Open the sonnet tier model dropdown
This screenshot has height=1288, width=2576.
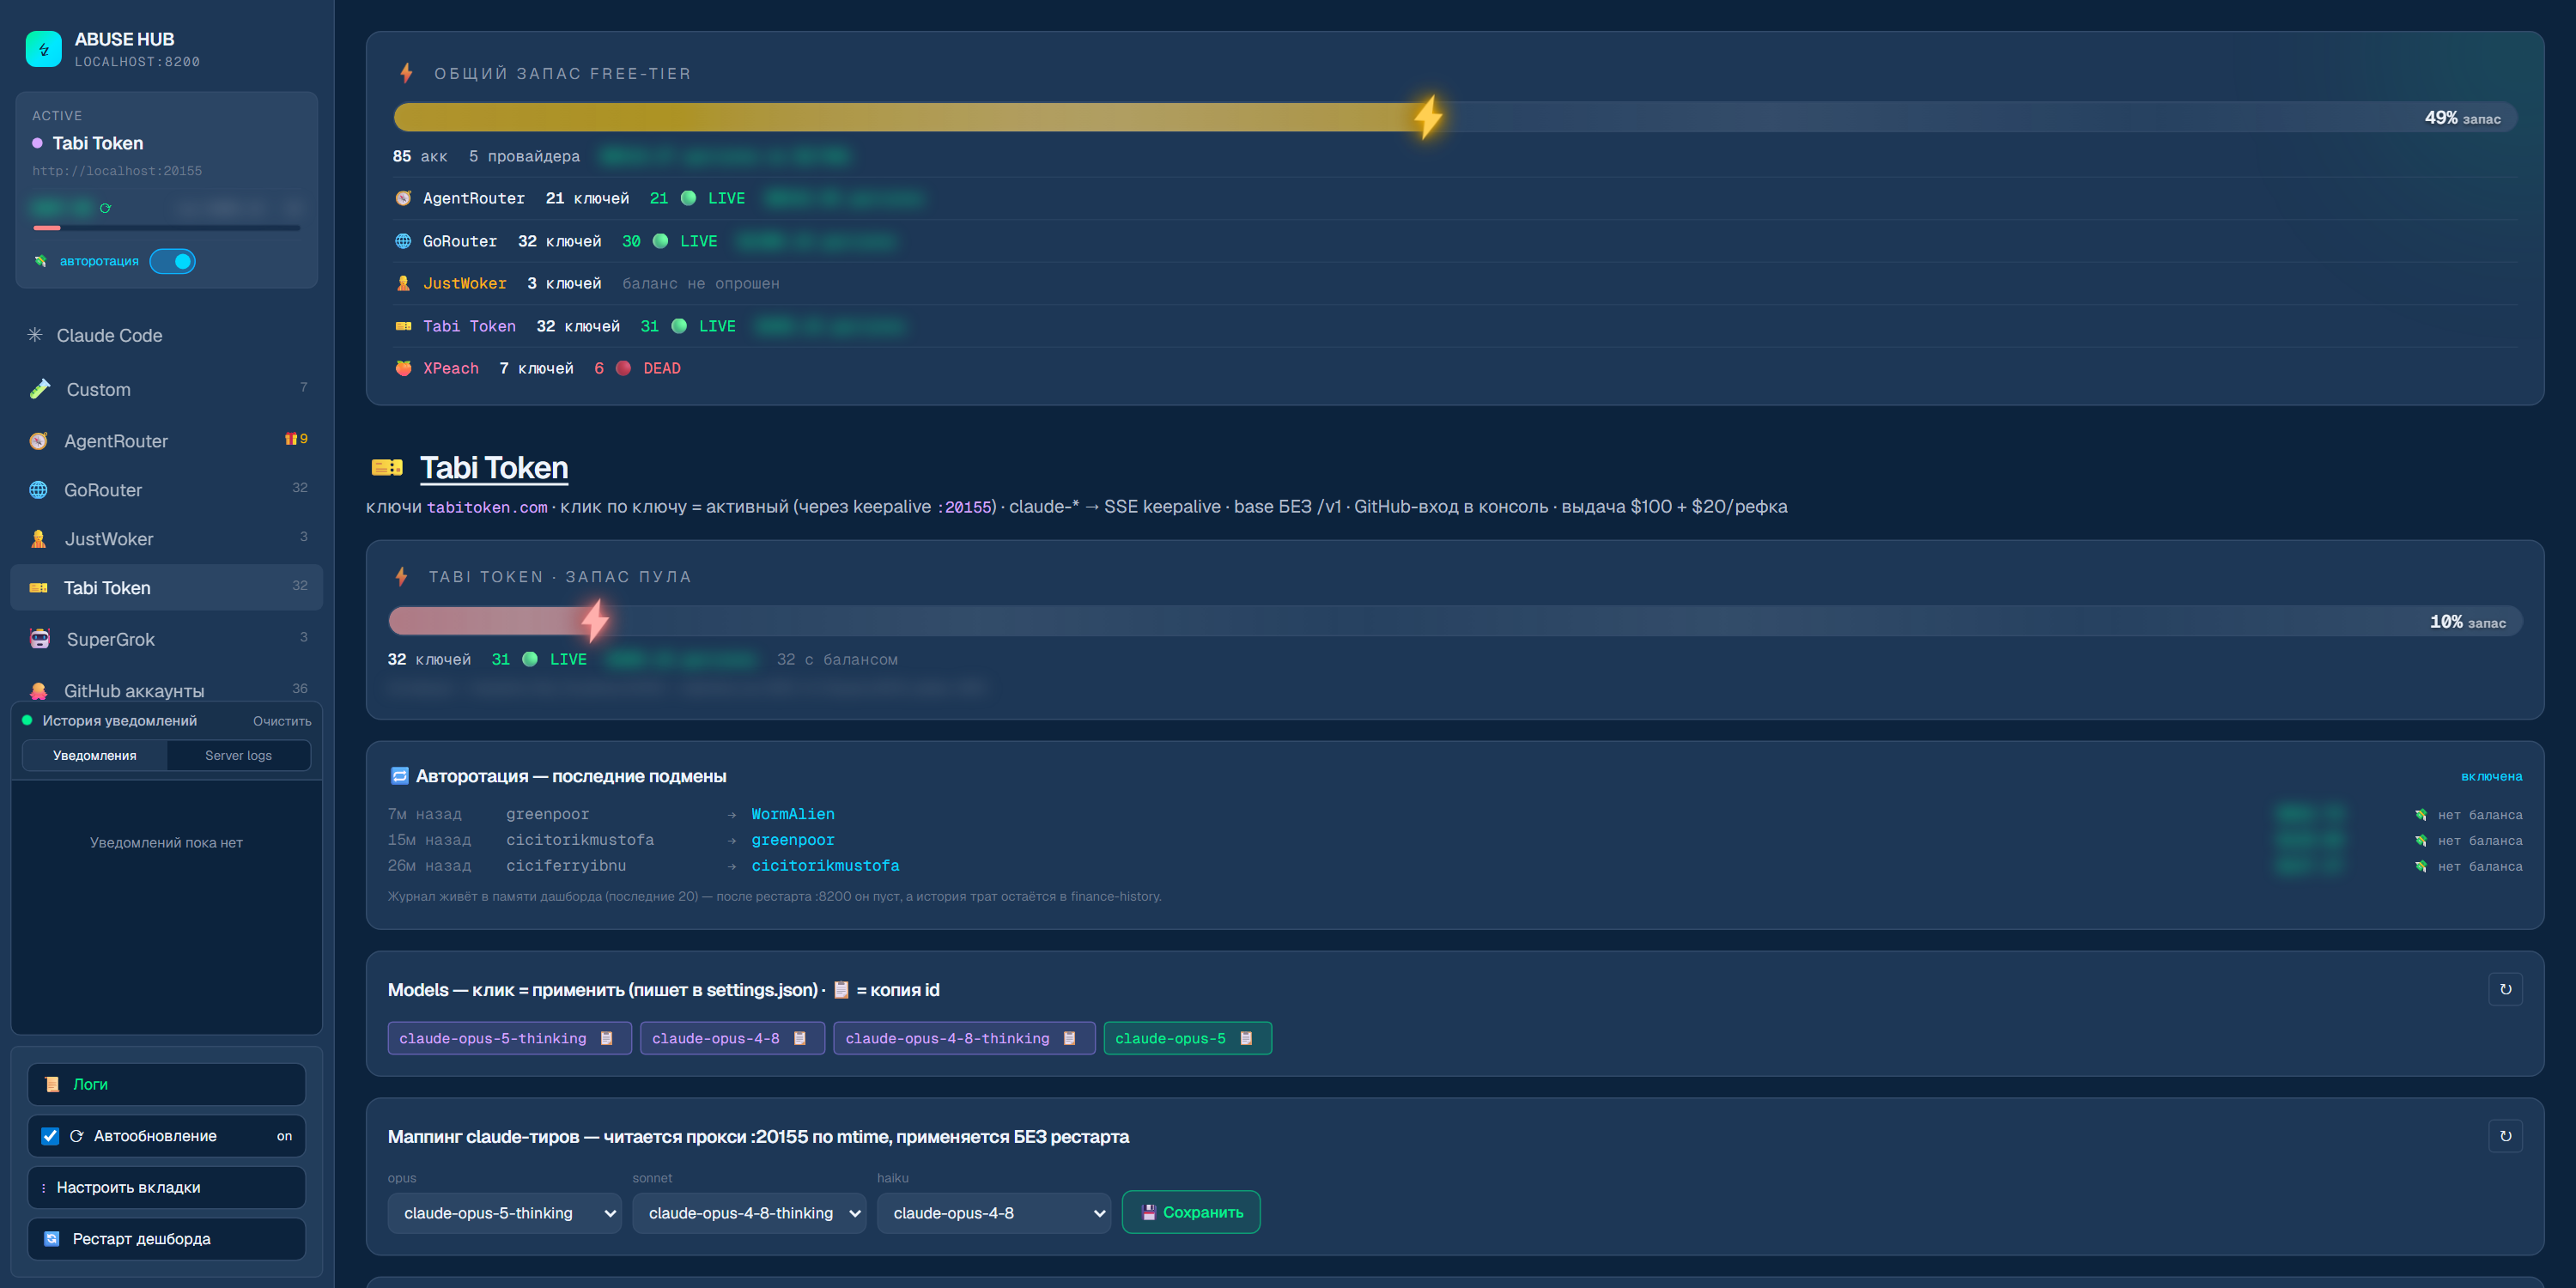tap(749, 1213)
